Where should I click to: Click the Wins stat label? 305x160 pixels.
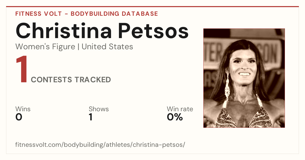click(23, 109)
